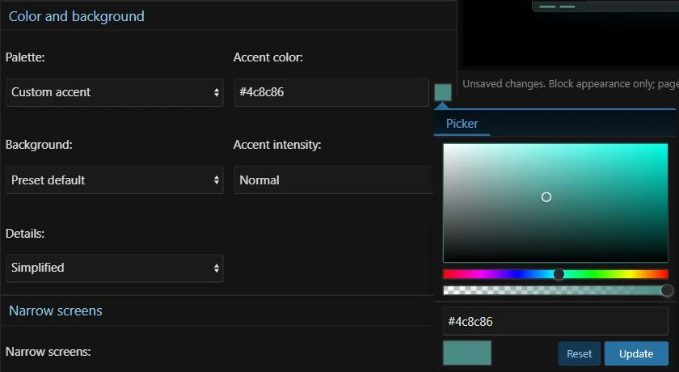Click the color preview swatch left of the Reset button
This screenshot has width=679, height=372.
point(467,353)
